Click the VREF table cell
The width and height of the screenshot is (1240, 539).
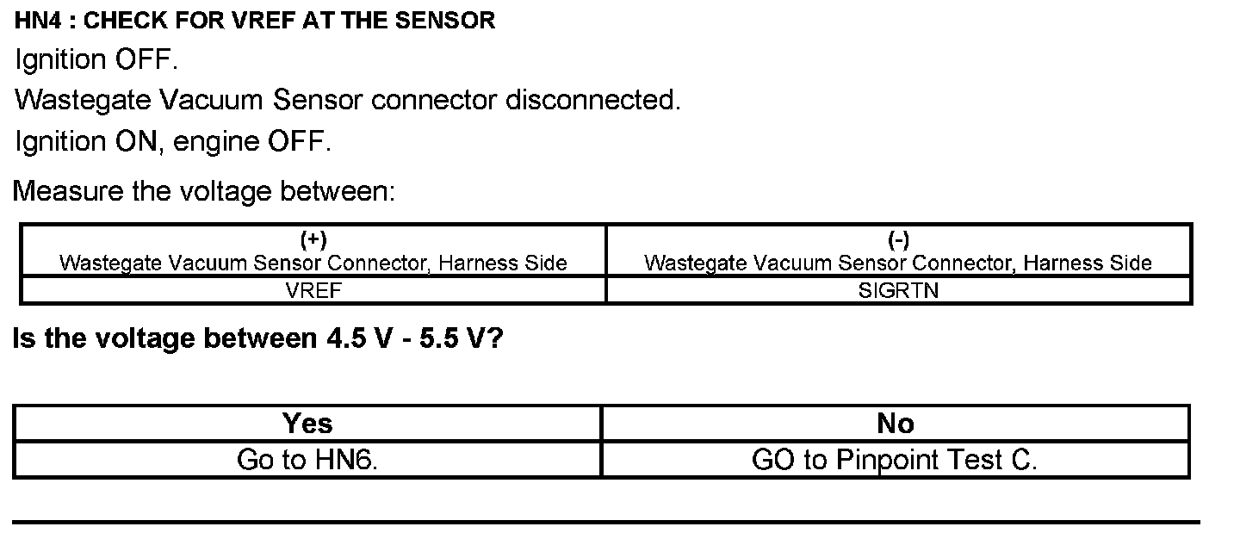313,291
